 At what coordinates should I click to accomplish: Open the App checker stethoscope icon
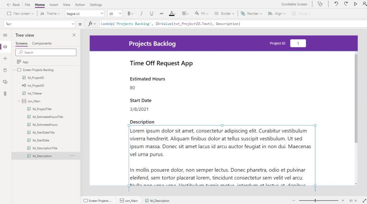click(x=320, y=4)
